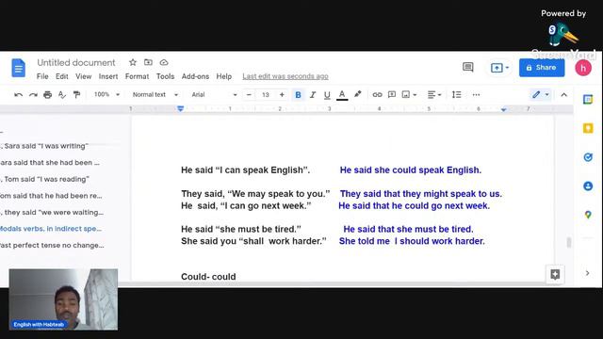603x339 pixels.
Task: Add a comment from the toolbar
Action: (392, 94)
